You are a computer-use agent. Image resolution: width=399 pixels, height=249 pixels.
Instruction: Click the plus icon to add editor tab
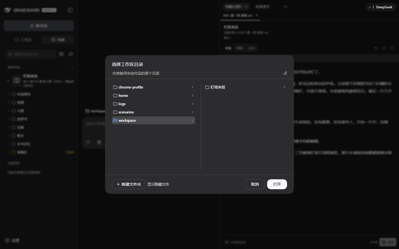285,7
